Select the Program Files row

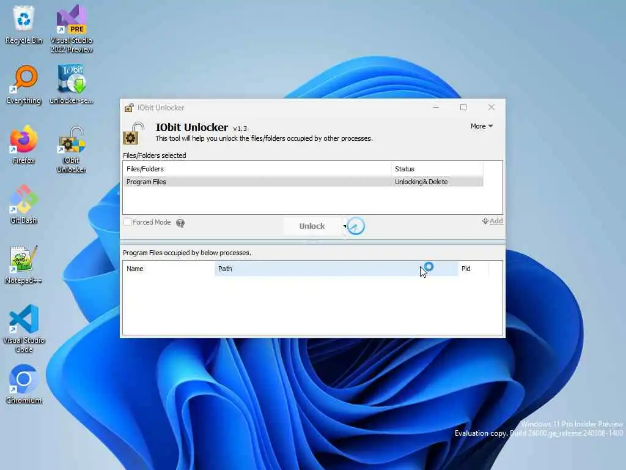pyautogui.click(x=303, y=182)
